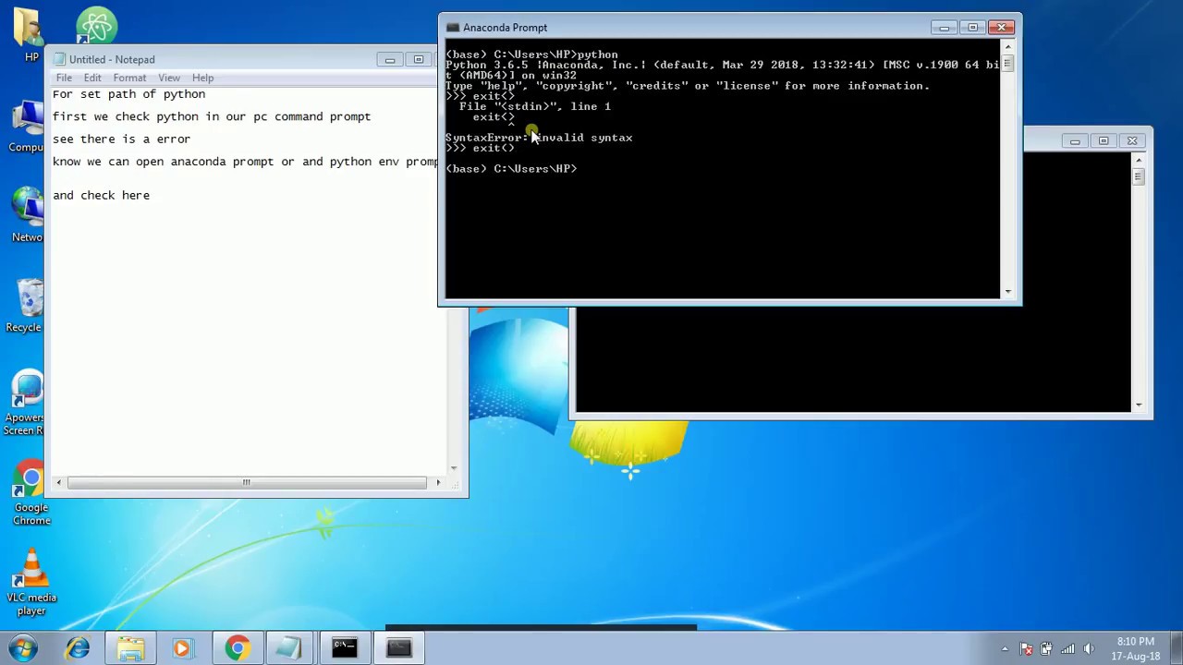Viewport: 1183px width, 665px height.
Task: Click the volume speaker tray icon
Action: pyautogui.click(x=1089, y=648)
